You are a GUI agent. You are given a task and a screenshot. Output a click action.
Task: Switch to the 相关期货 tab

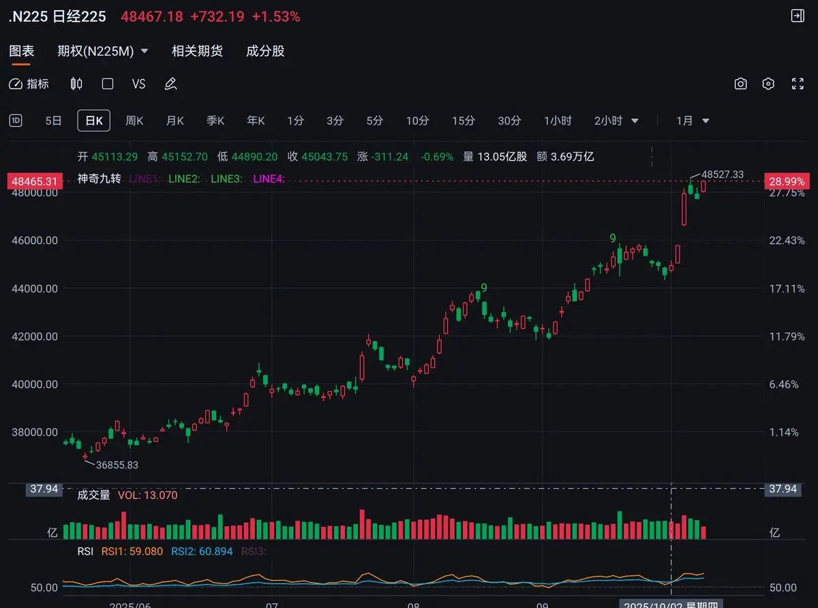click(197, 51)
